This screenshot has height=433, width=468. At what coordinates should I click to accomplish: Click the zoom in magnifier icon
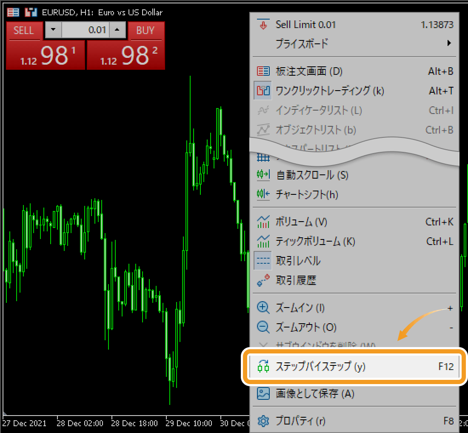pos(263,308)
